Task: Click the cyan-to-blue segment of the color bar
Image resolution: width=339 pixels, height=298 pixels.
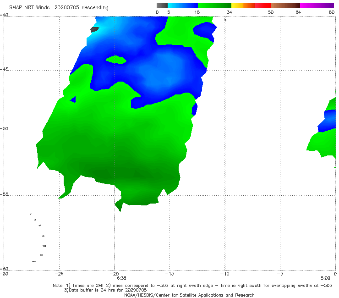Action: click(x=183, y=6)
